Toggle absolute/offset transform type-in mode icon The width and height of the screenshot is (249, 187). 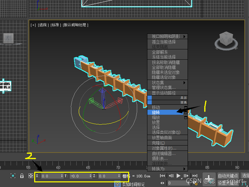[x=31, y=176]
